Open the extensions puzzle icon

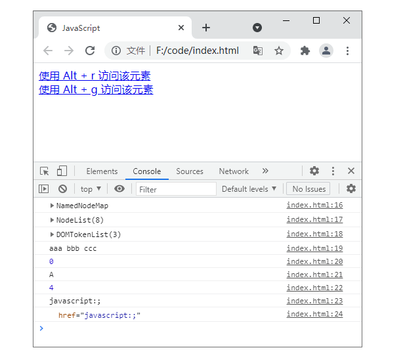click(305, 51)
